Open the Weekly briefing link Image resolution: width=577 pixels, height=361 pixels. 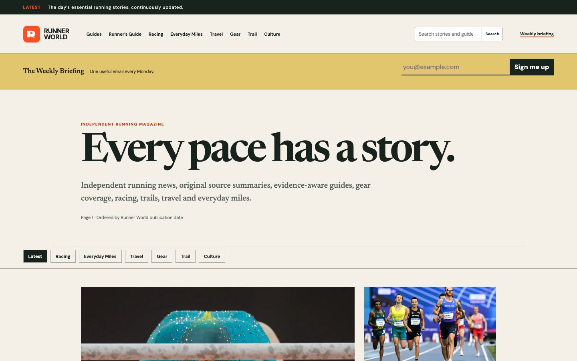point(537,34)
